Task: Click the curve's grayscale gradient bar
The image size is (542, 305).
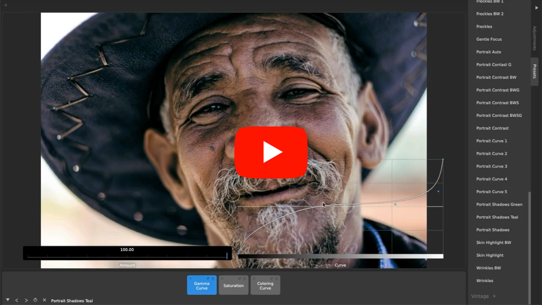Action: [340, 256]
